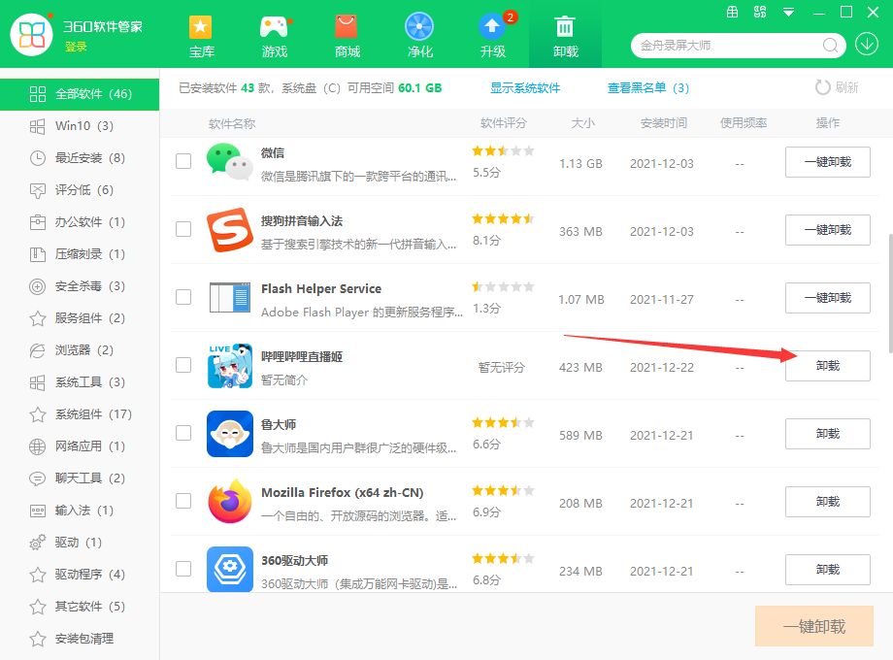Viewport: 893px width, 660px height.
Task: Go to the 净化 tab
Action: click(x=419, y=37)
